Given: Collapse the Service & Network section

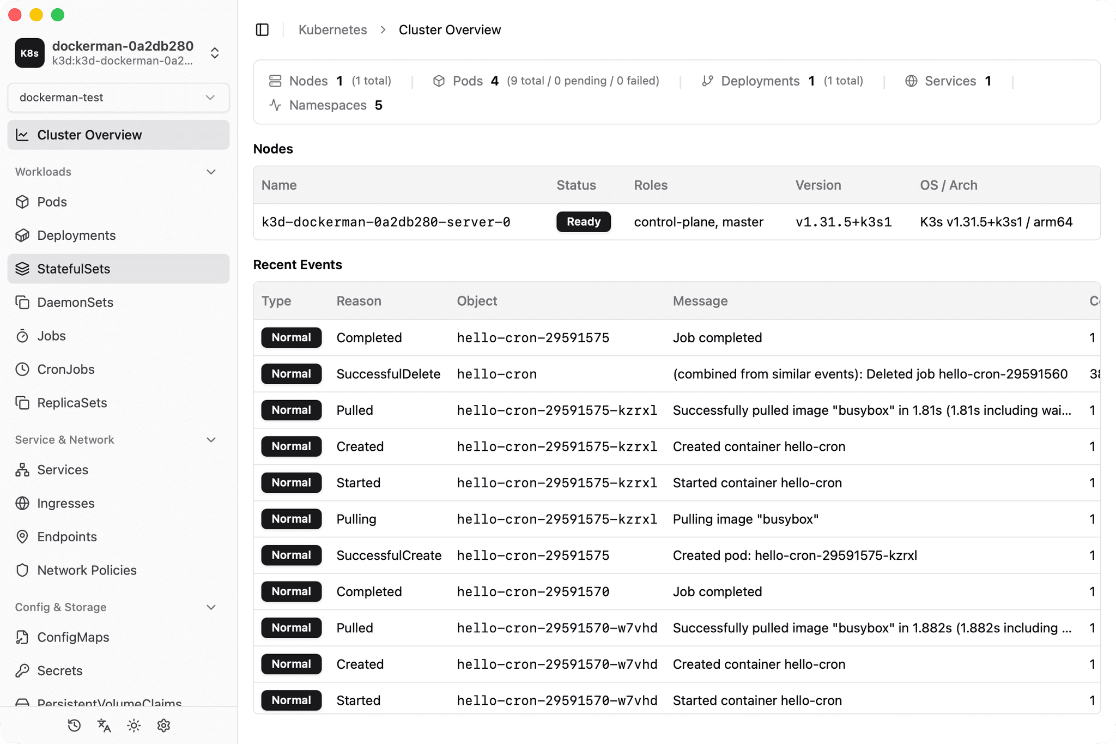Looking at the screenshot, I should 211,440.
